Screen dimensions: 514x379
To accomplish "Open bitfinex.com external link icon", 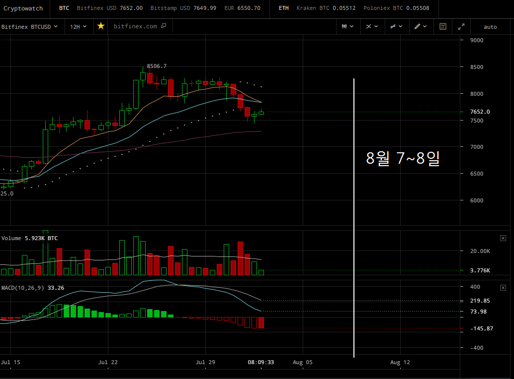I will pos(164,26).
